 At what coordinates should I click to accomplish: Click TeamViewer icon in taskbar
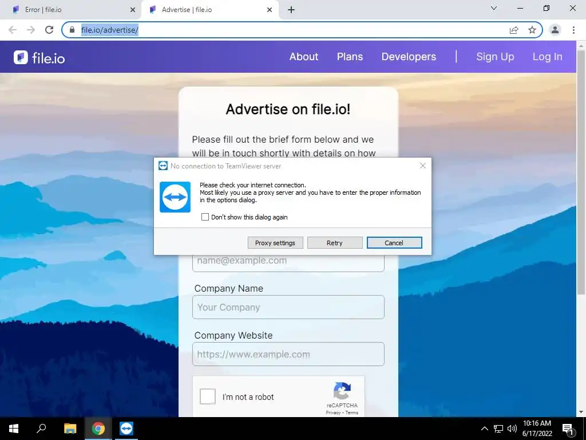(126, 429)
